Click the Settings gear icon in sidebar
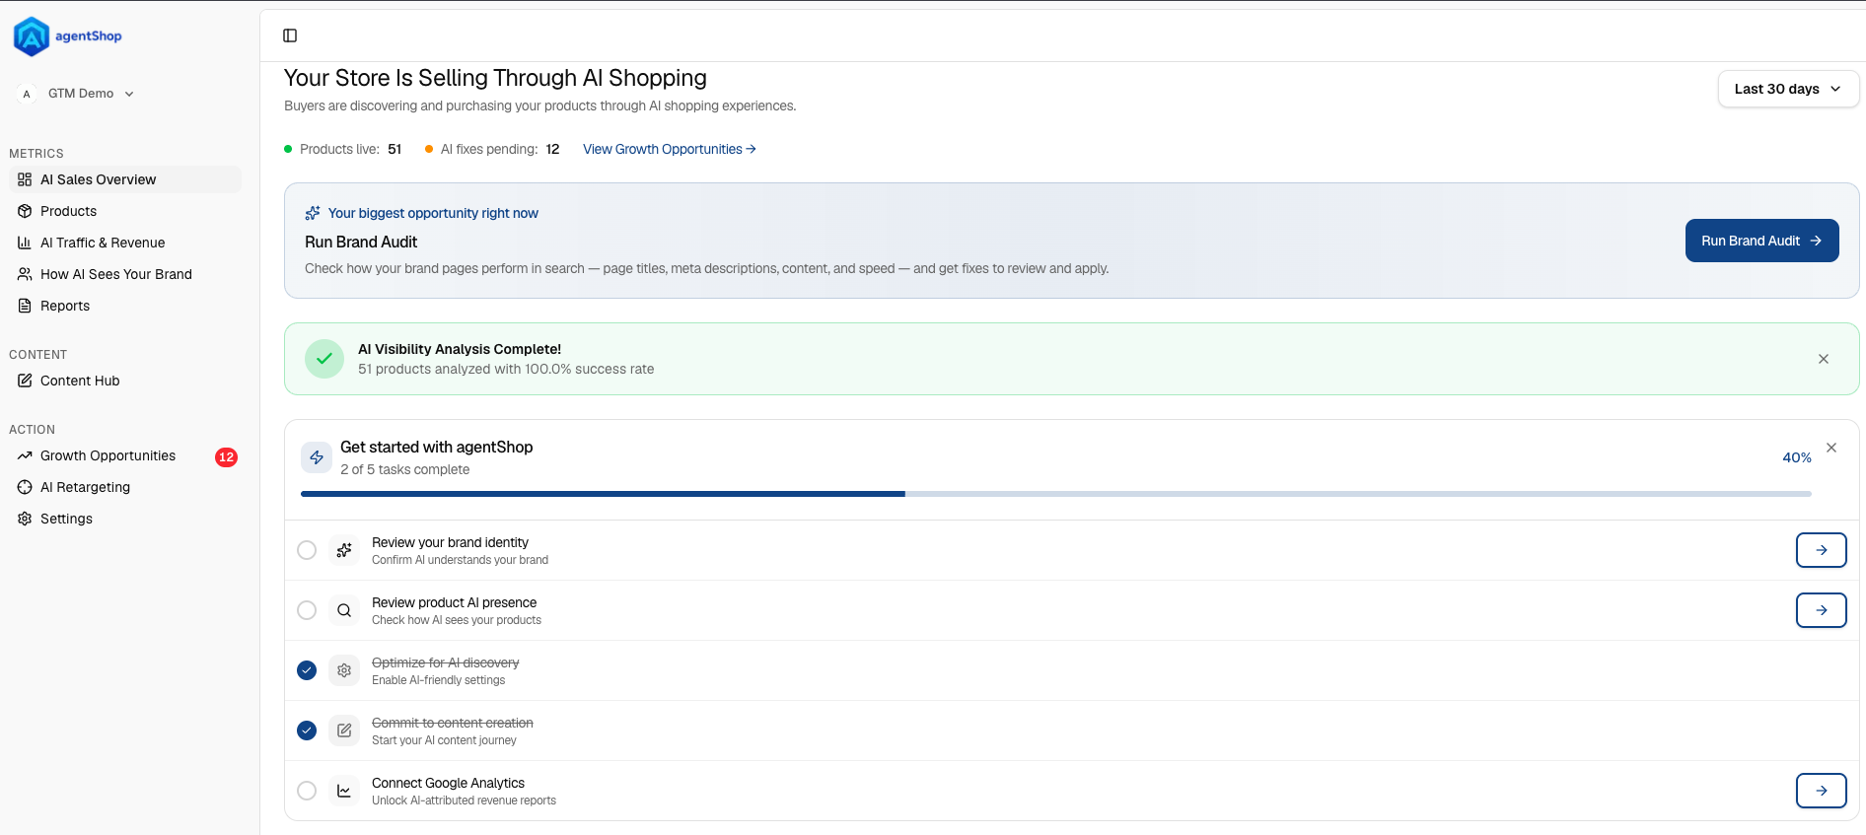This screenshot has height=835, width=1866. coord(25,519)
